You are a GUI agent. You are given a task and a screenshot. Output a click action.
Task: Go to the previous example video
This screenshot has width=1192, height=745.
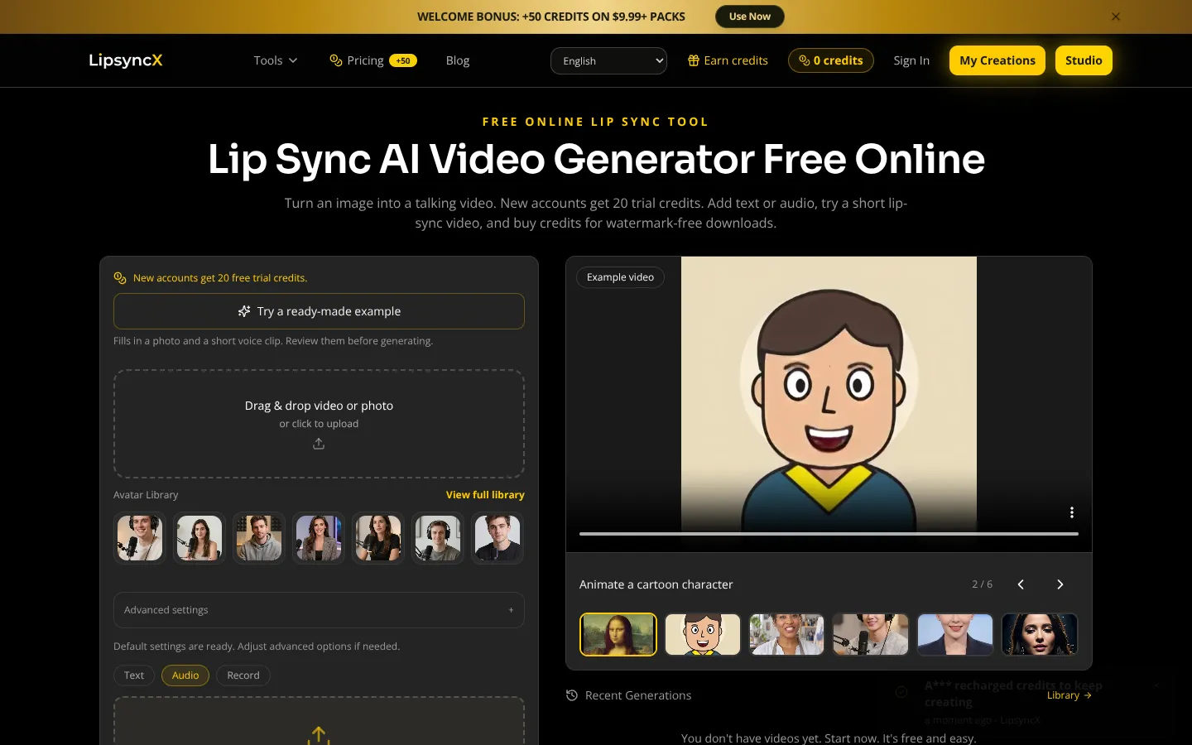point(1021,584)
